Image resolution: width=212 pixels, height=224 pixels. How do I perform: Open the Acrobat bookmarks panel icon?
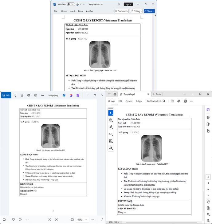tap(208, 124)
